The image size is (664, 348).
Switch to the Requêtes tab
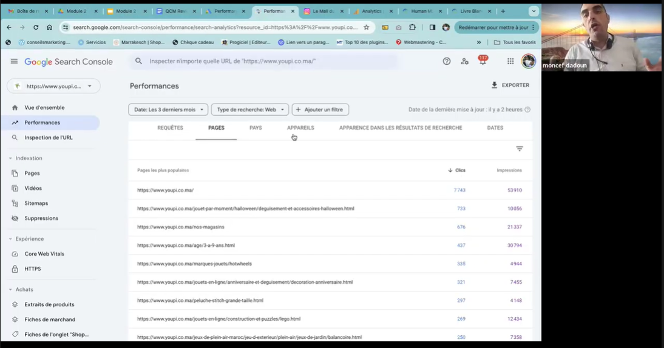click(170, 128)
